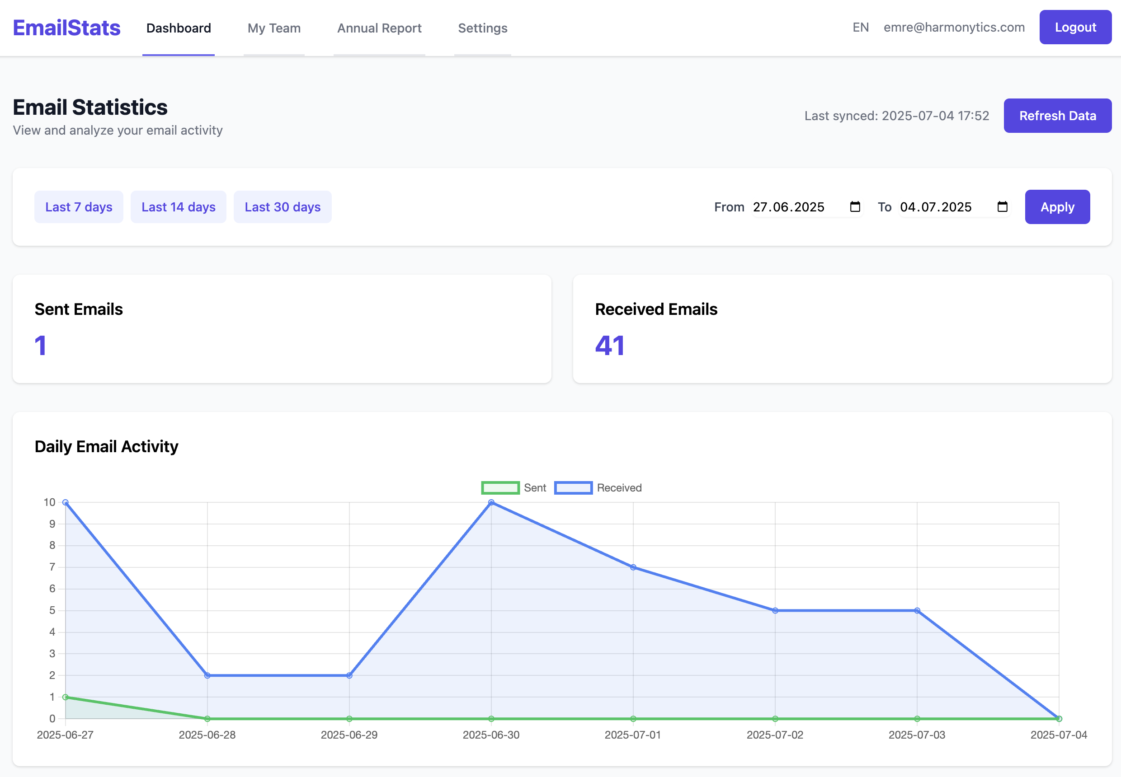This screenshot has width=1121, height=777.
Task: Toggle the Sent dataset legend swatch
Action: 500,488
